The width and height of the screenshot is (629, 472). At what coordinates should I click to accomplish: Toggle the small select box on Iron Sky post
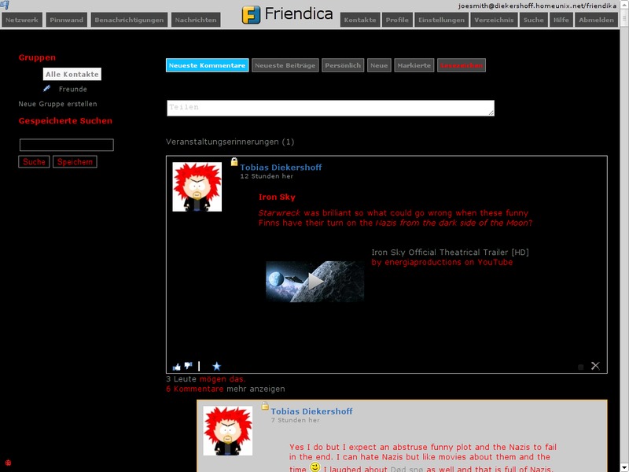tap(580, 367)
